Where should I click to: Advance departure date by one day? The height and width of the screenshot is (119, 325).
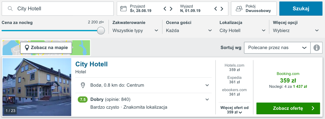(222, 9)
